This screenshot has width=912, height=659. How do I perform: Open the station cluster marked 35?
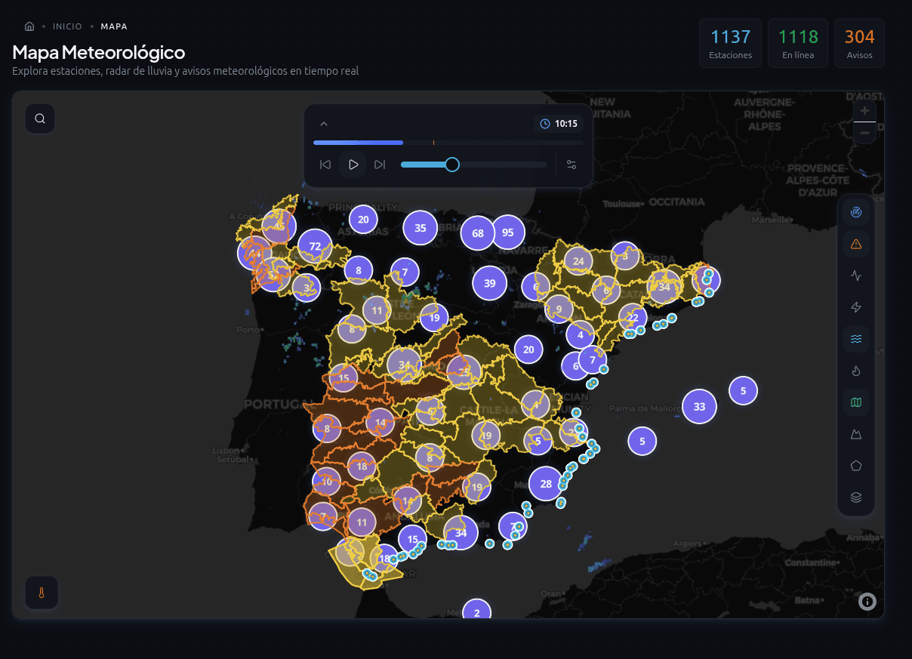click(x=421, y=228)
